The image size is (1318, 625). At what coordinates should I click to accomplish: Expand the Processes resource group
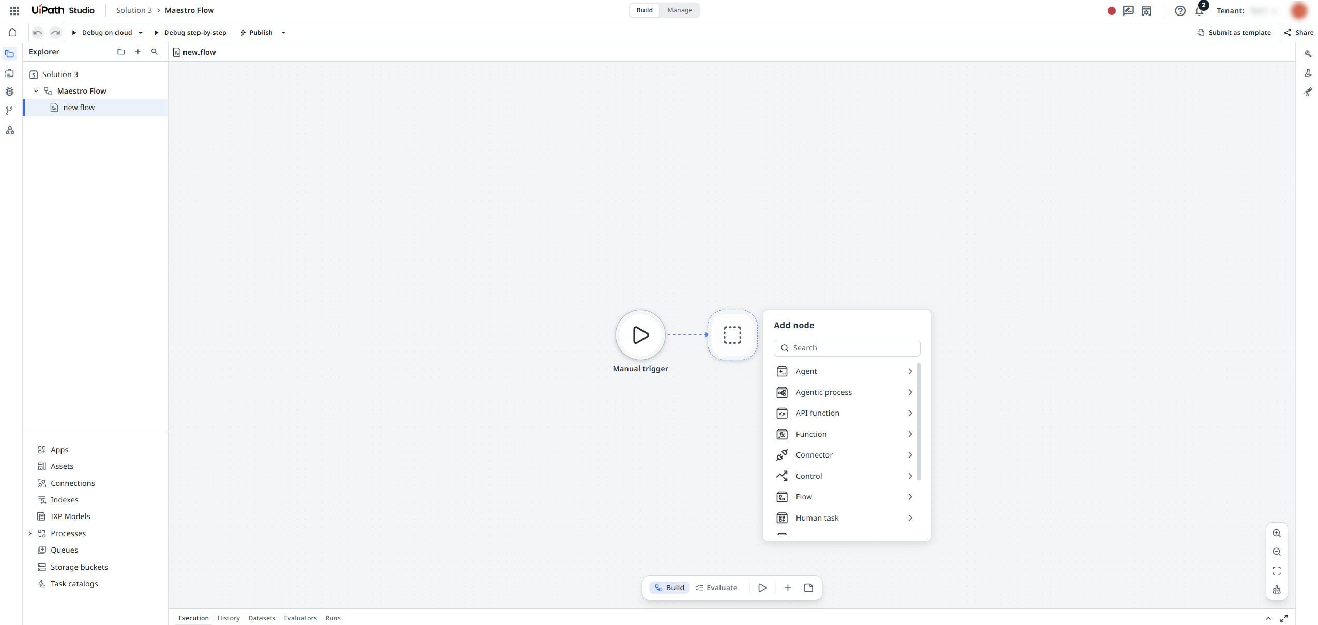[x=30, y=533]
